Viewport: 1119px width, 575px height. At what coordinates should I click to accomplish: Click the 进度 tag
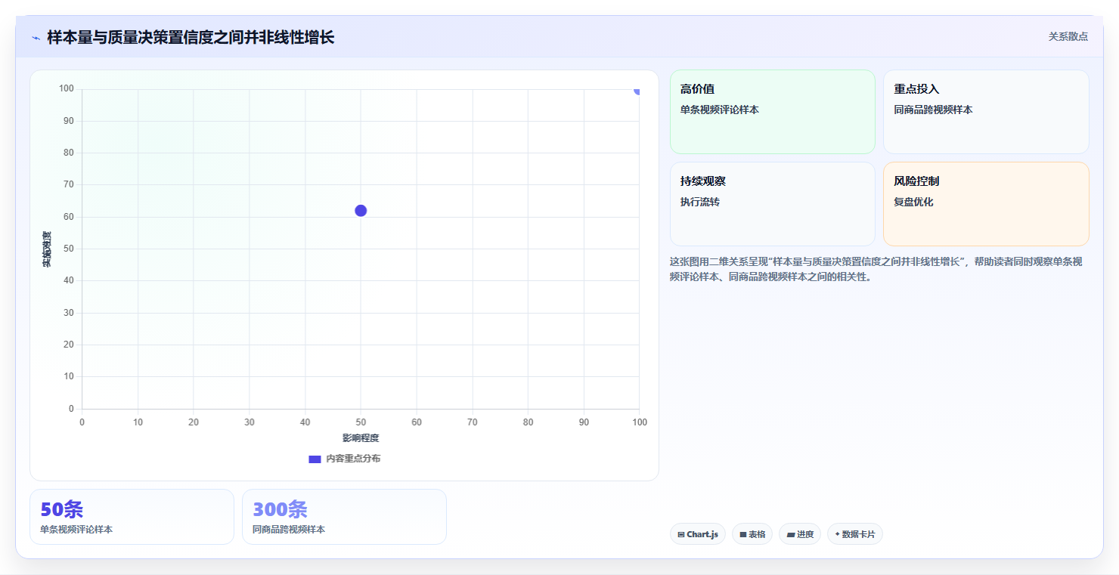tap(800, 534)
